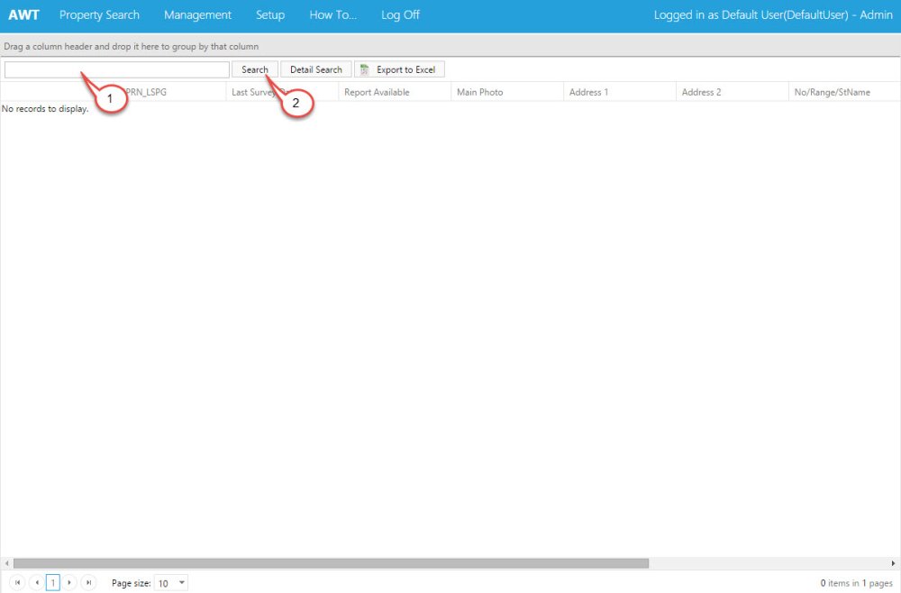Open the Property Search menu
Viewport: 901px width, 593px height.
point(99,15)
